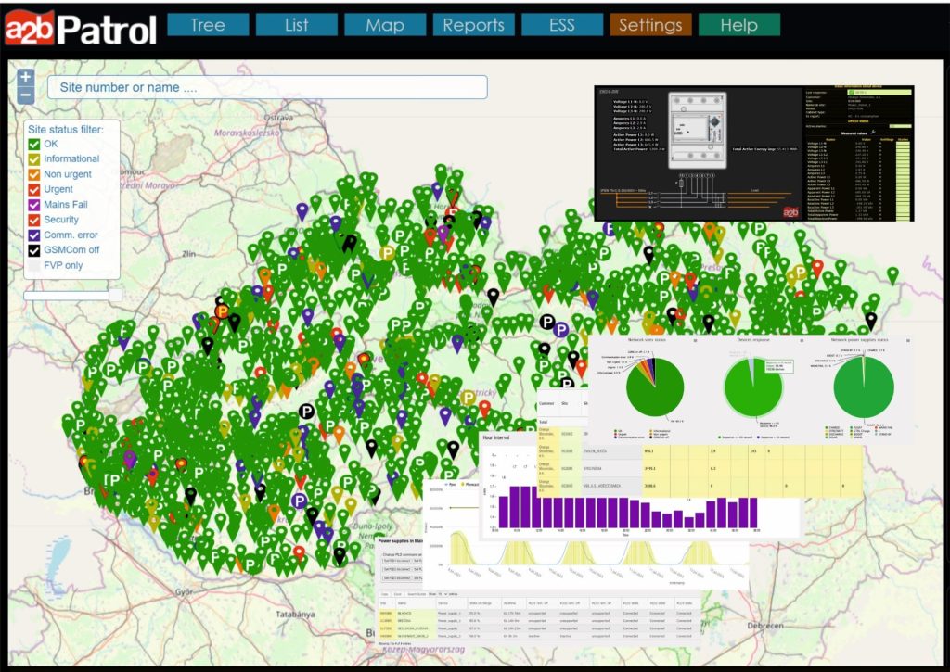Click a black GSMCom off P marker
950x672 pixels.
[x=547, y=323]
